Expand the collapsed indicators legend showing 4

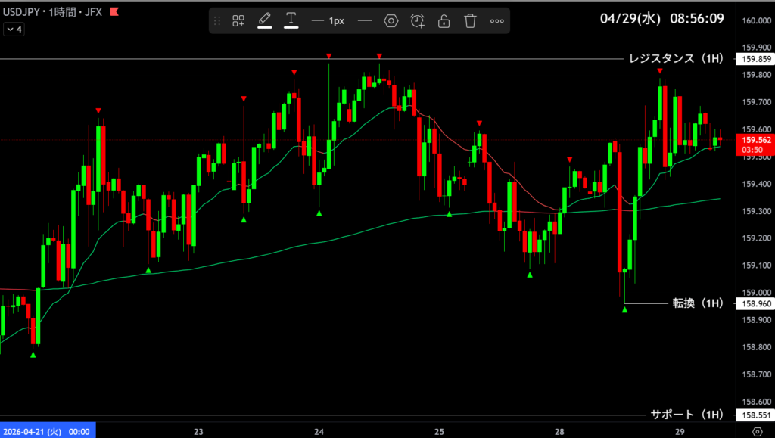coord(14,30)
